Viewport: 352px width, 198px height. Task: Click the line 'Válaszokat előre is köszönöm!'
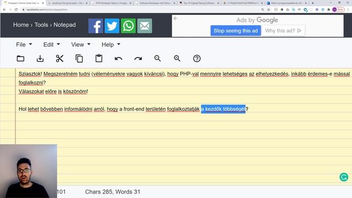53,92
